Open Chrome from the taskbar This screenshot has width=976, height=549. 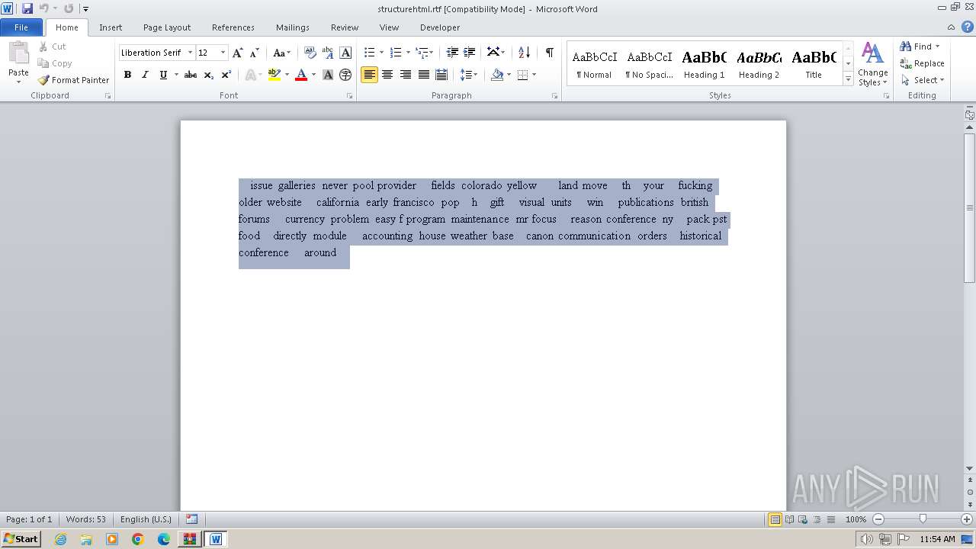pyautogui.click(x=137, y=539)
